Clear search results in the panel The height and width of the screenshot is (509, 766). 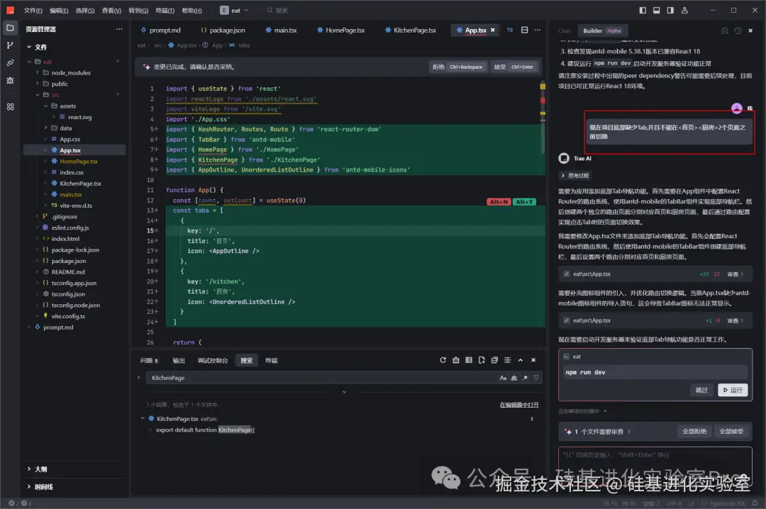coord(455,360)
